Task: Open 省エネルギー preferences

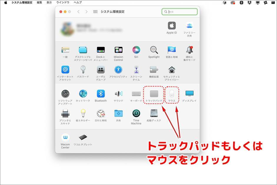Action: (83, 113)
